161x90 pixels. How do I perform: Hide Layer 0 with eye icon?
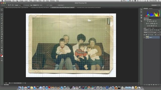coord(144,37)
